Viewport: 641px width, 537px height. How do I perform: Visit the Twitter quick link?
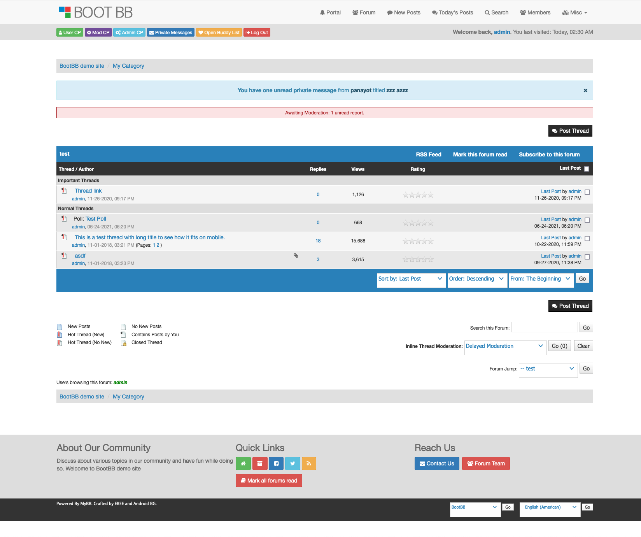point(292,463)
